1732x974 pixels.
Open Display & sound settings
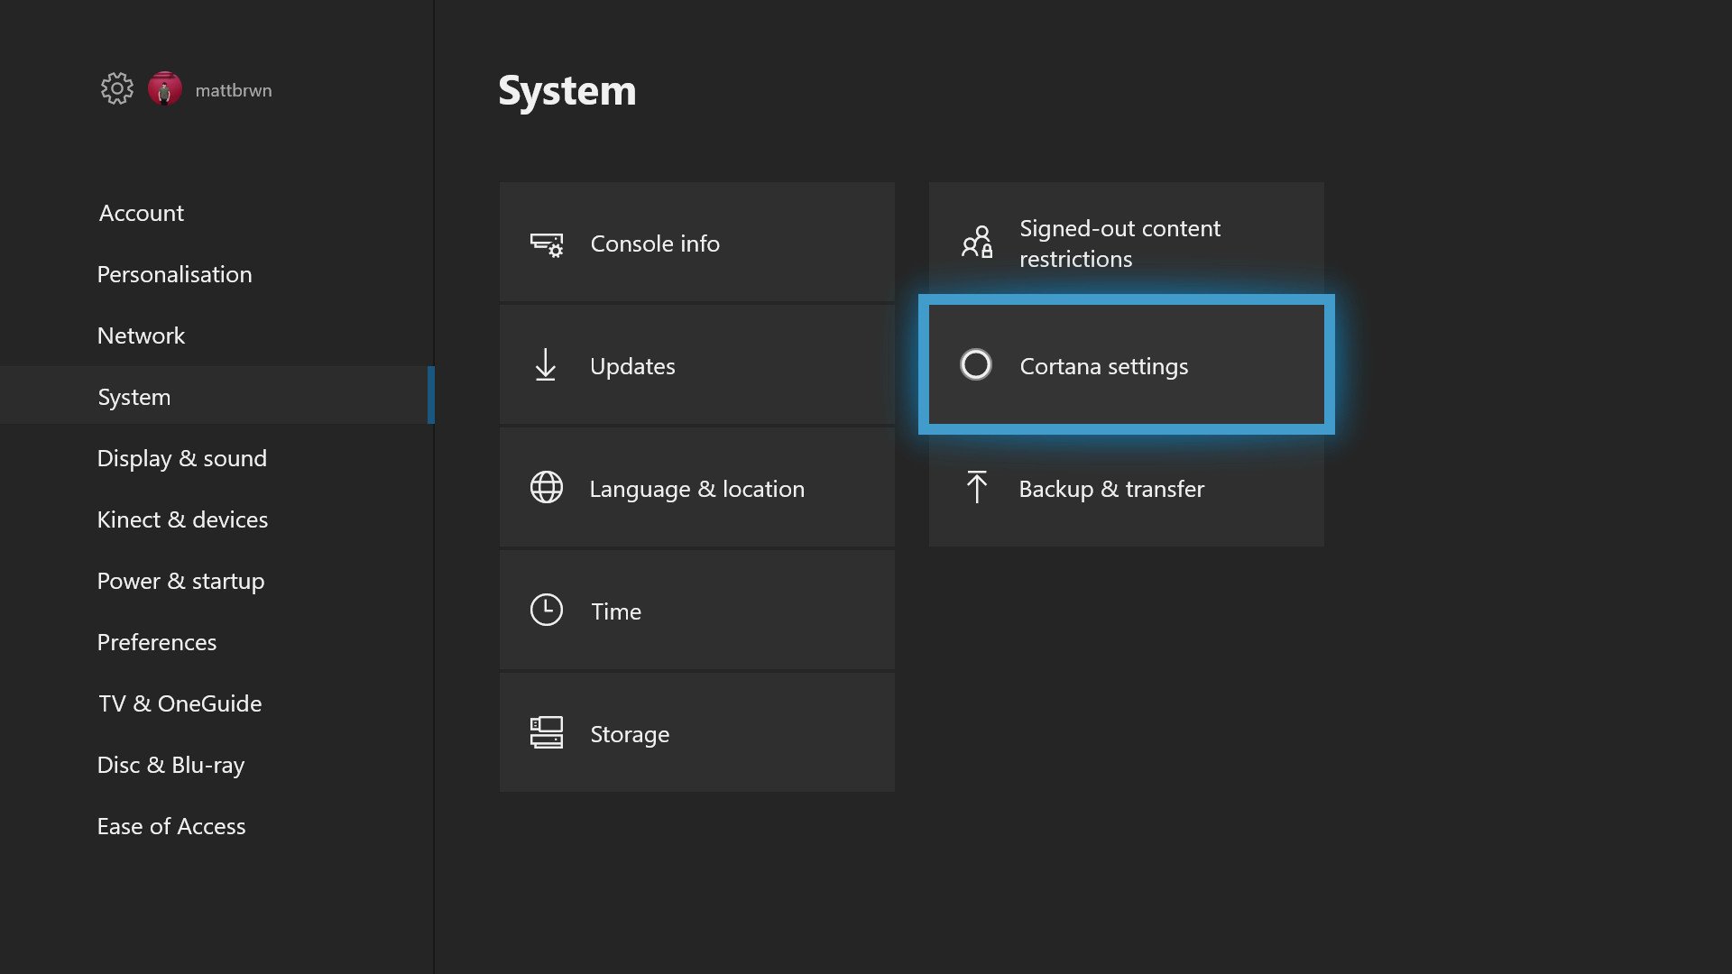[x=181, y=458]
